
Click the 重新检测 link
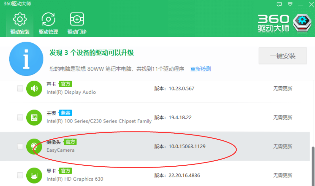tap(200, 69)
